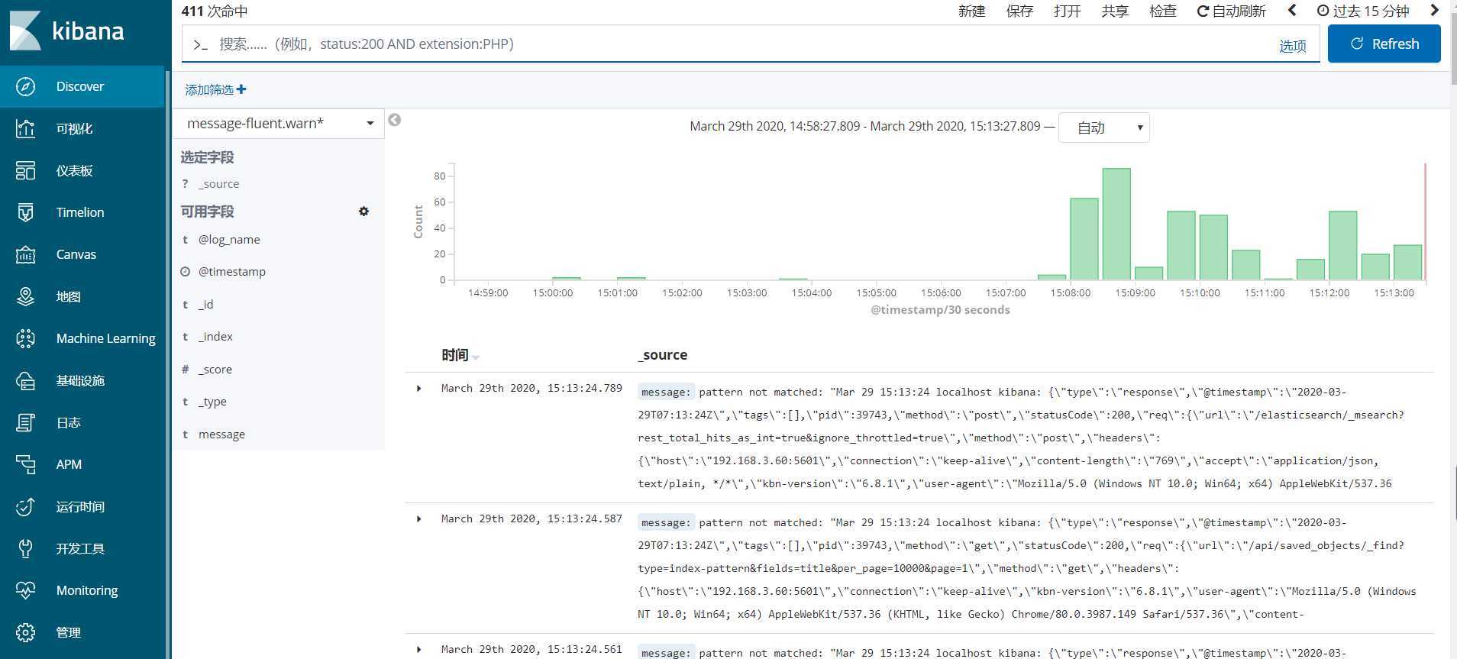1457x659 pixels.
Task: Click tallest histogram bar near 15:09:00
Action: [1116, 224]
